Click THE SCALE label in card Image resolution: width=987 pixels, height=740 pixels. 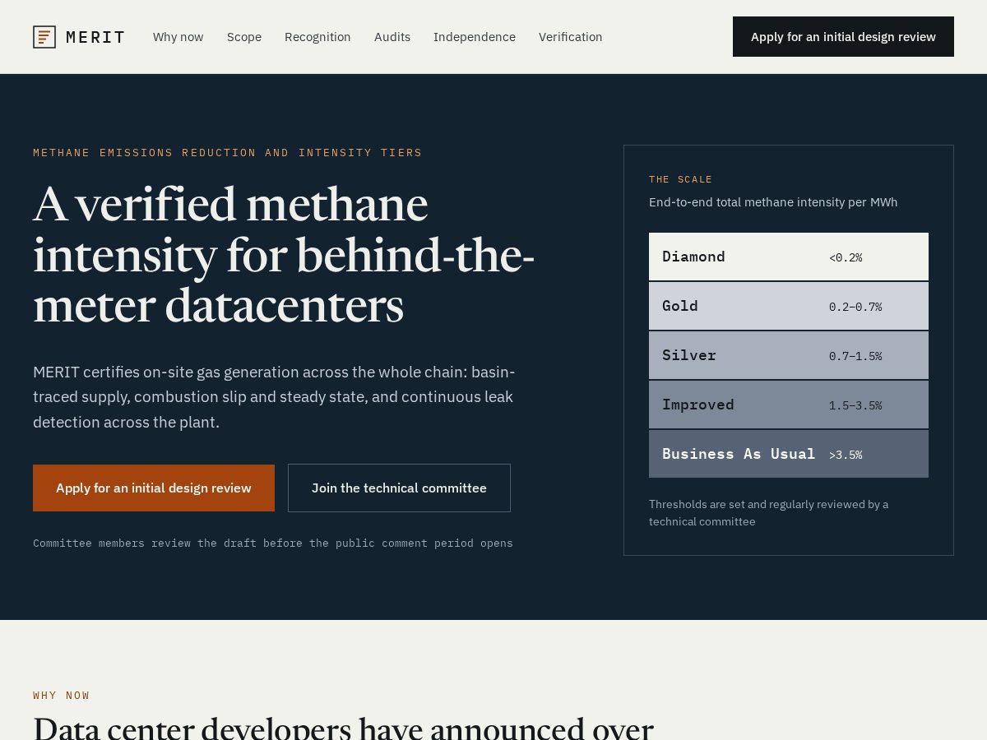681,179
